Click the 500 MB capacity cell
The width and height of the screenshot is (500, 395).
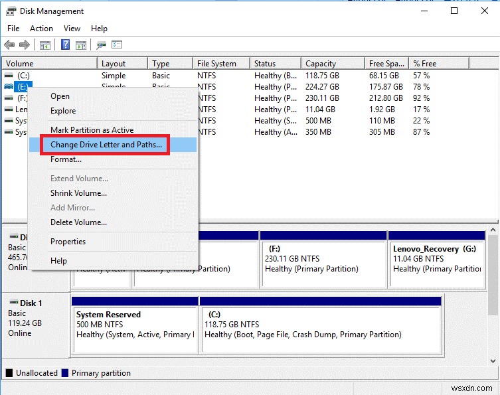[318, 121]
